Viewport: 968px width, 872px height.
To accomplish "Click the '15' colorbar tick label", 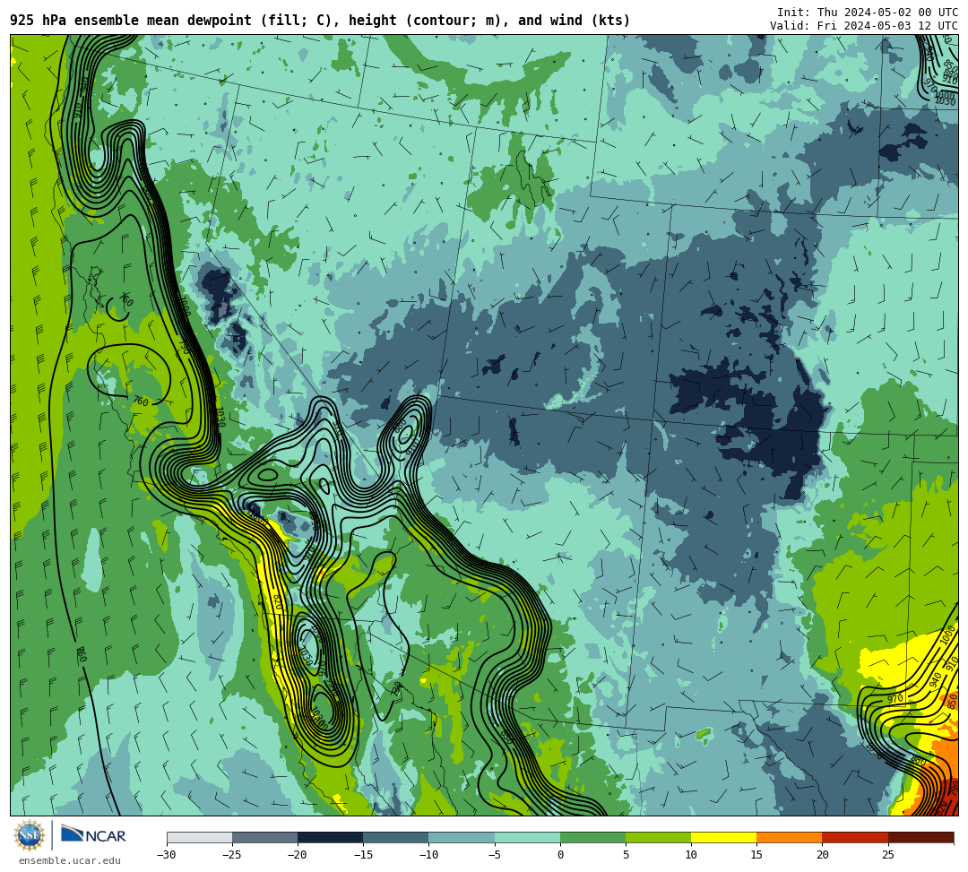I will tap(756, 855).
